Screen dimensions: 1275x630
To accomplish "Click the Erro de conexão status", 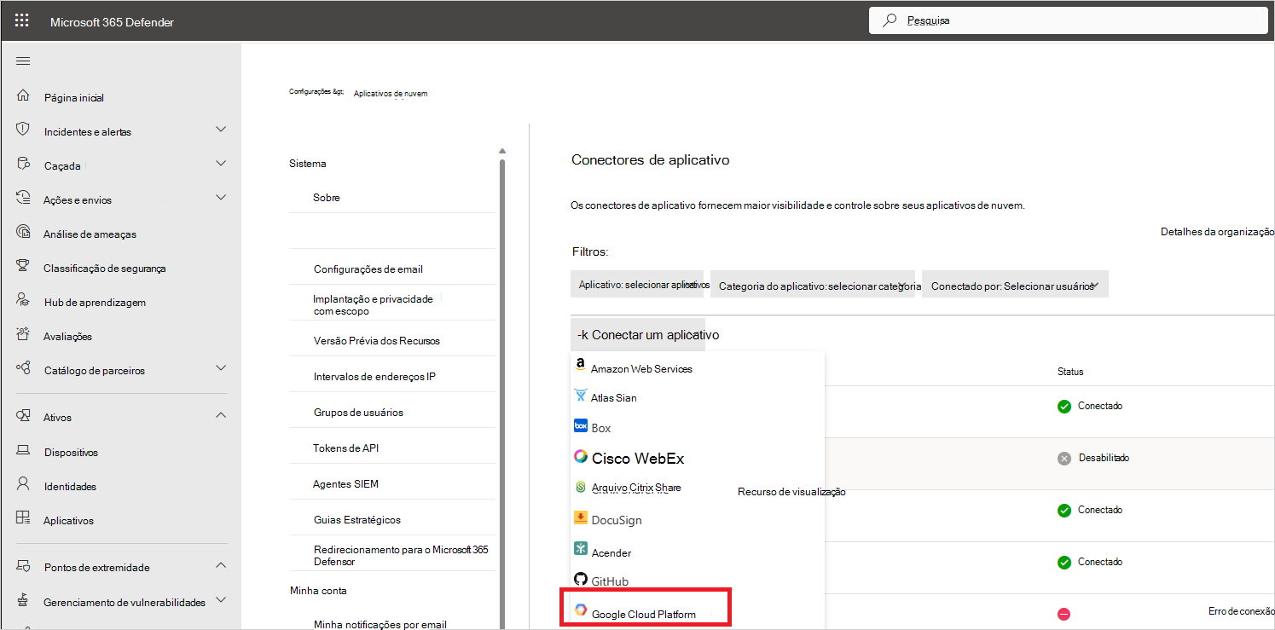I will pyautogui.click(x=1242, y=611).
